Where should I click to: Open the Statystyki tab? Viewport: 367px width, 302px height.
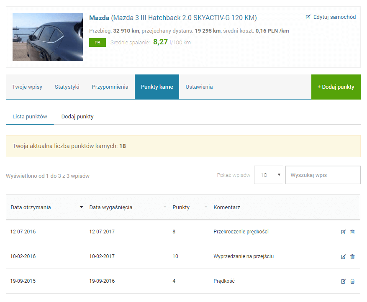[x=67, y=87]
